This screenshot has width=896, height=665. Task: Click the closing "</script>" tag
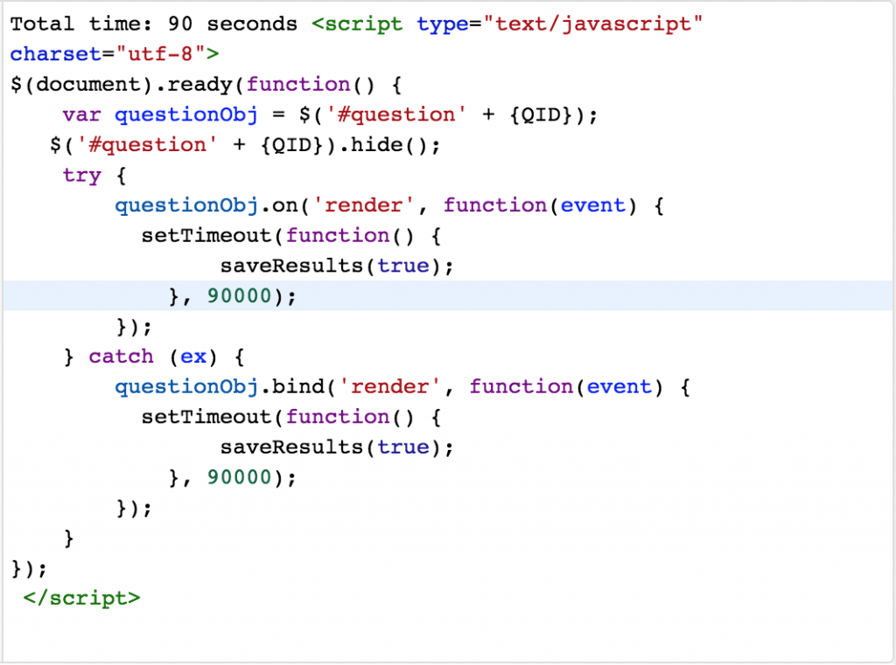pyautogui.click(x=81, y=599)
